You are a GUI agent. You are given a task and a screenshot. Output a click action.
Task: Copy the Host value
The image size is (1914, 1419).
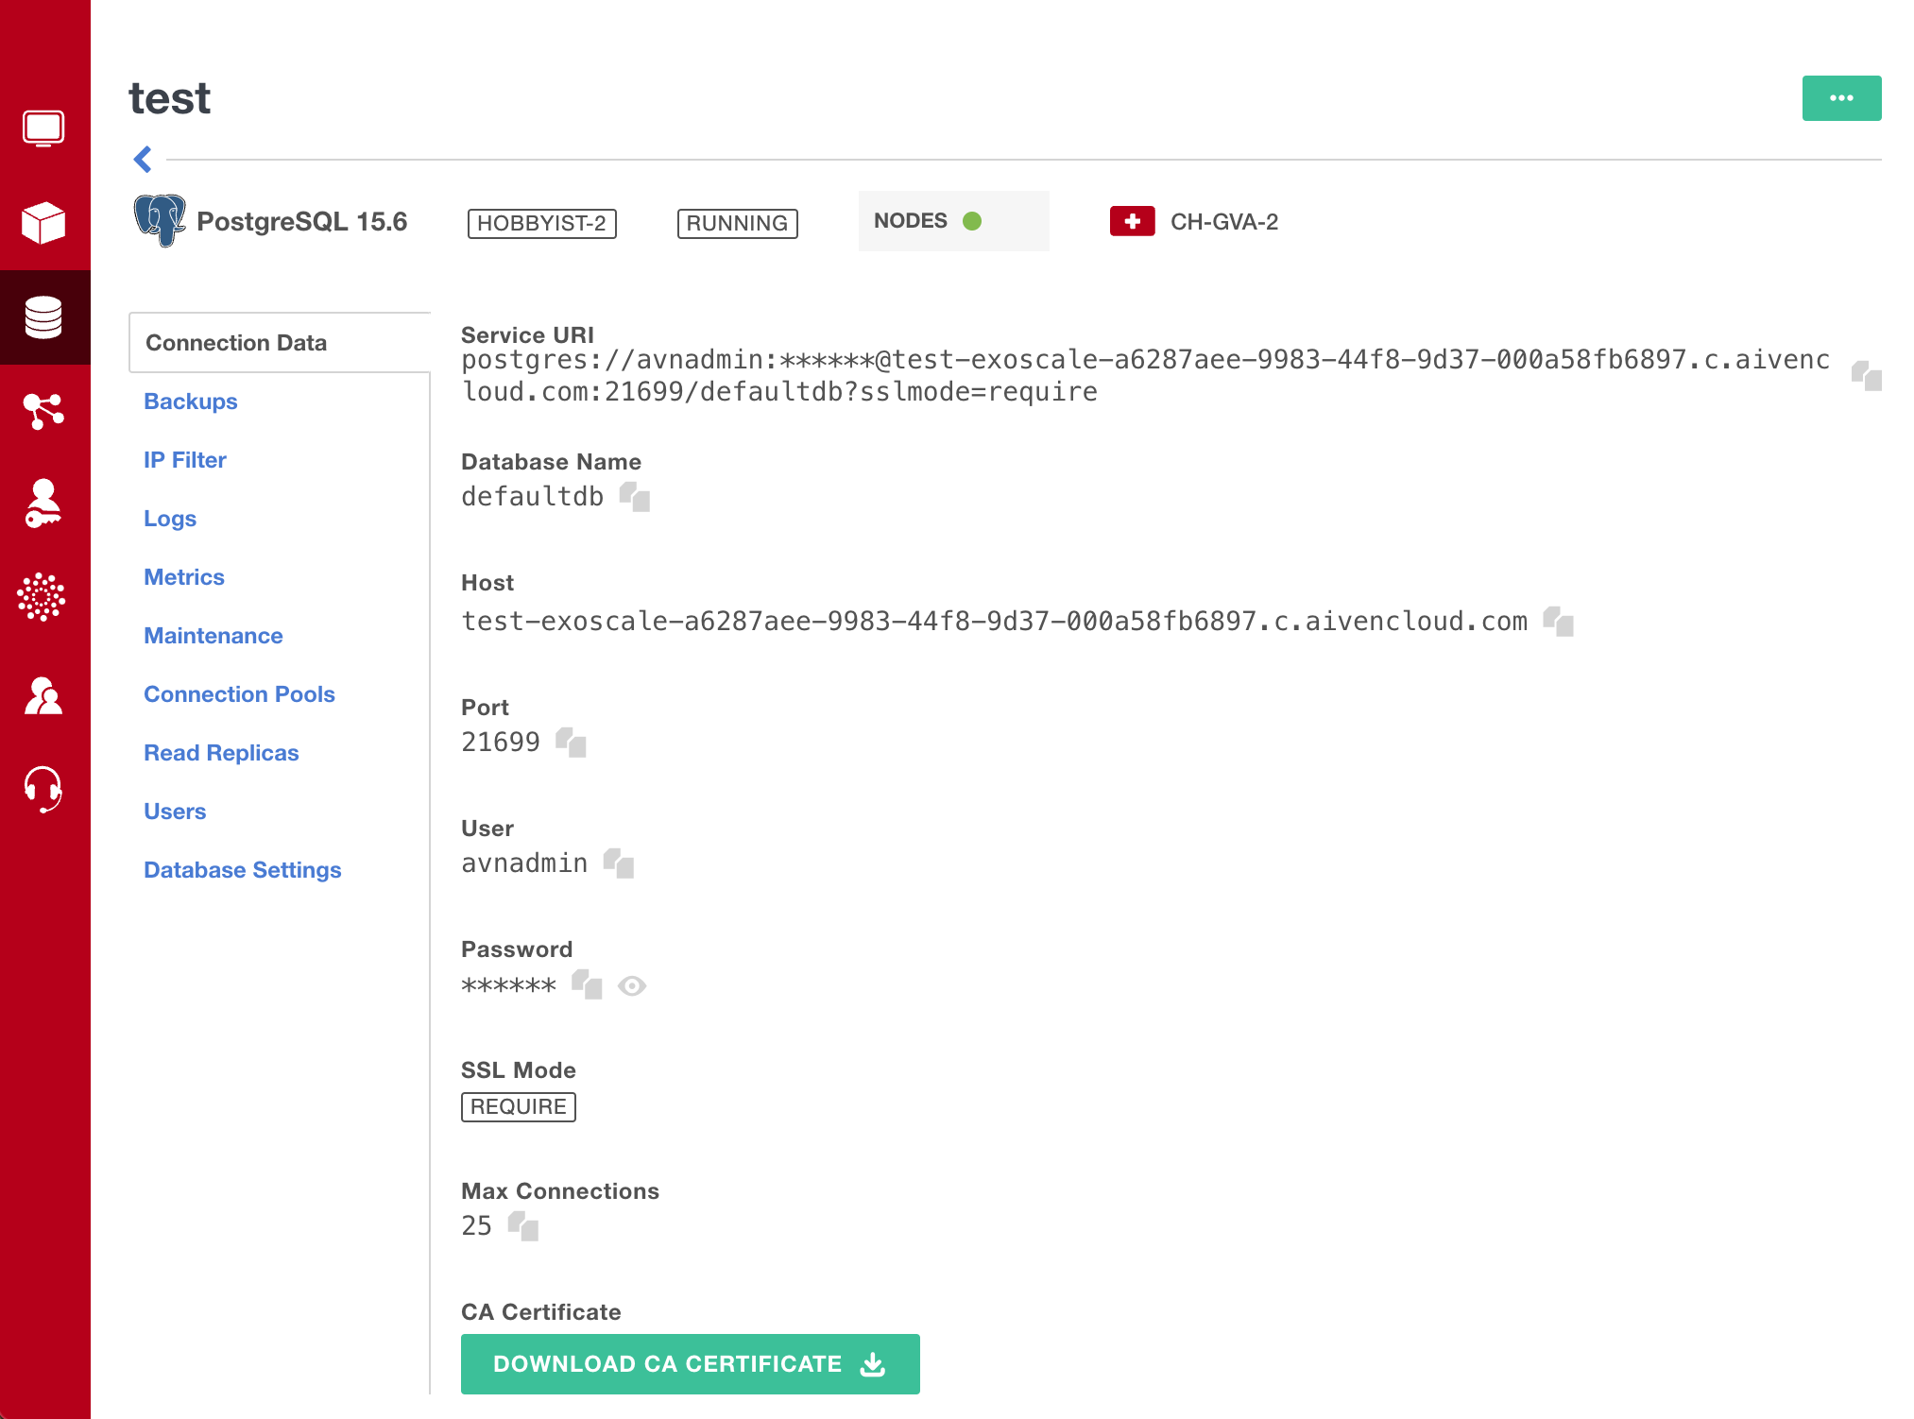pyautogui.click(x=1560, y=622)
